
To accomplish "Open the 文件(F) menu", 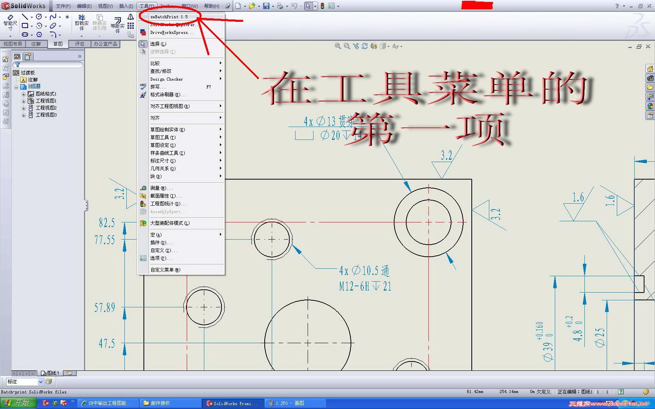I will (63, 6).
